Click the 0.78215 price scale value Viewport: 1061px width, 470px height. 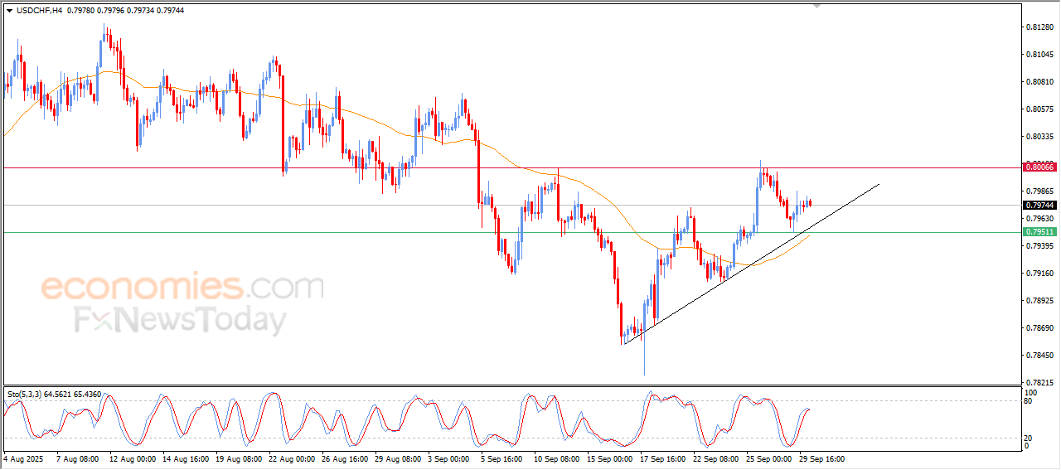coord(1039,383)
